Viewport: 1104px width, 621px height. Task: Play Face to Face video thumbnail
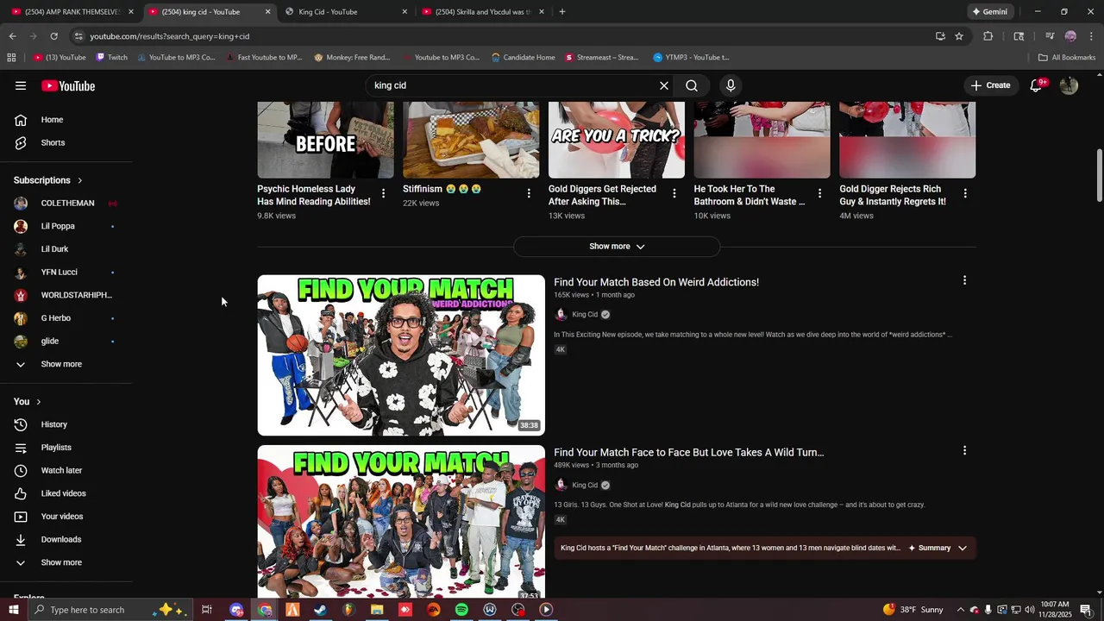tap(401, 523)
